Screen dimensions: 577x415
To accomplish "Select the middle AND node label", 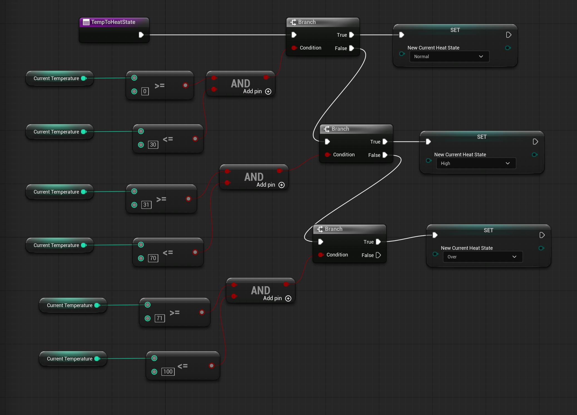I will coord(254,177).
